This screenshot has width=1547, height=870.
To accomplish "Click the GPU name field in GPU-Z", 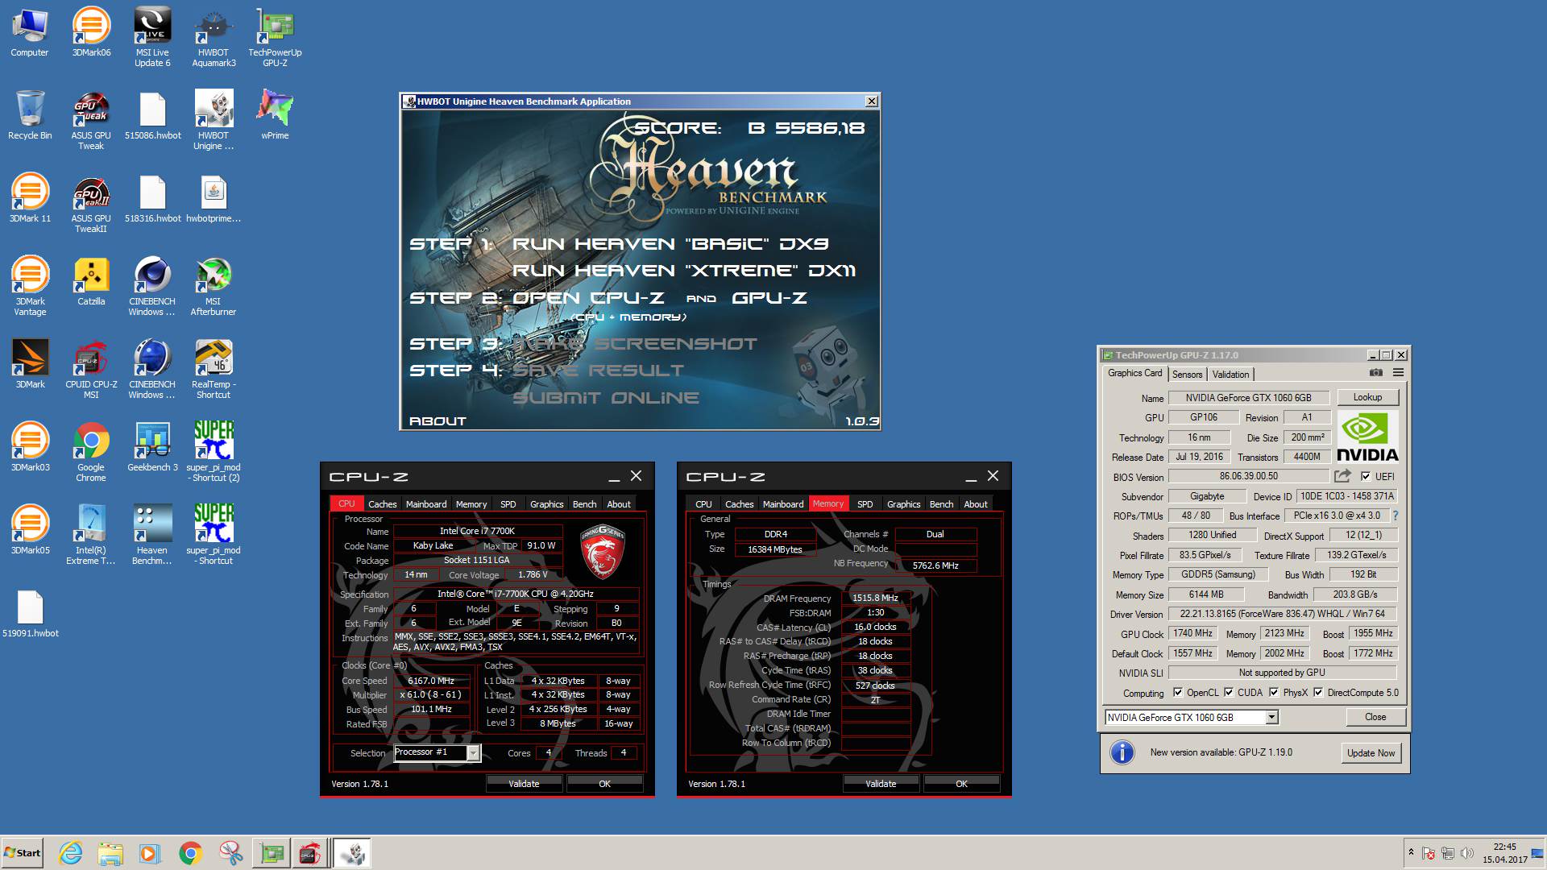I will click(1248, 398).
